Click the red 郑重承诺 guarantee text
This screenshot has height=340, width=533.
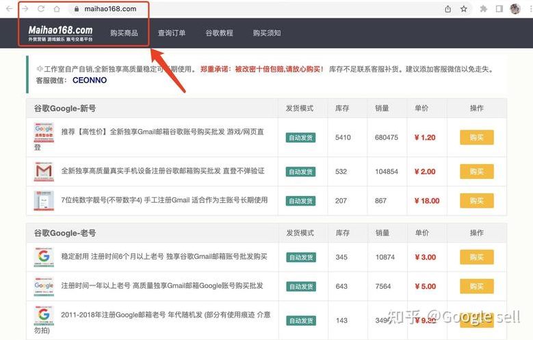click(262, 69)
